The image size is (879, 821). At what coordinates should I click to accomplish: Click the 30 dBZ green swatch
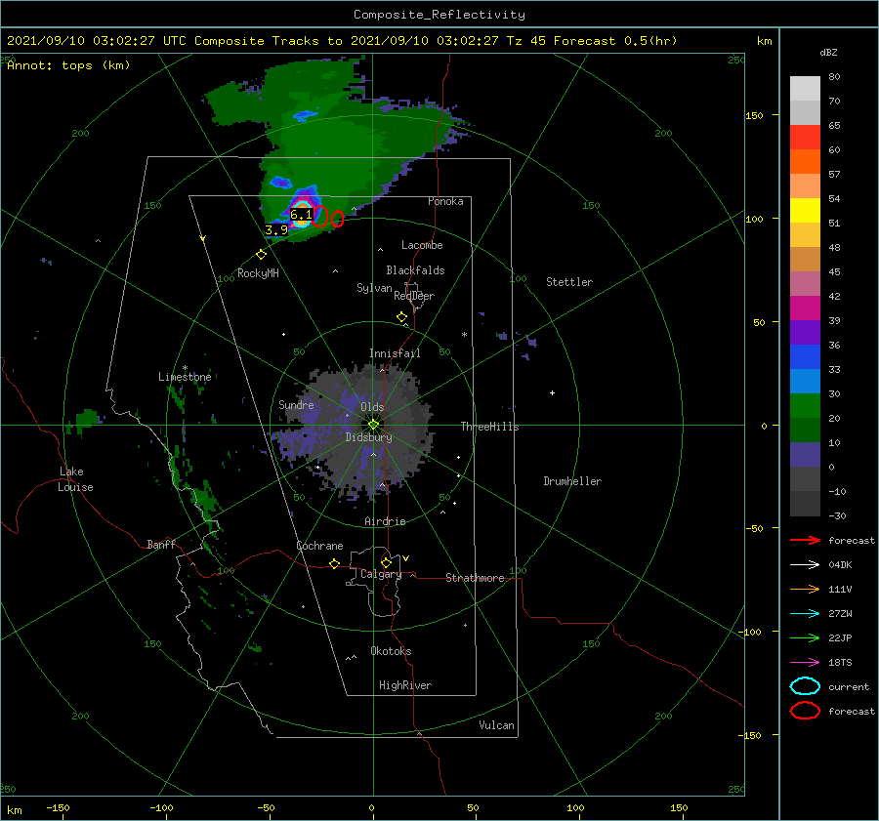(x=805, y=406)
